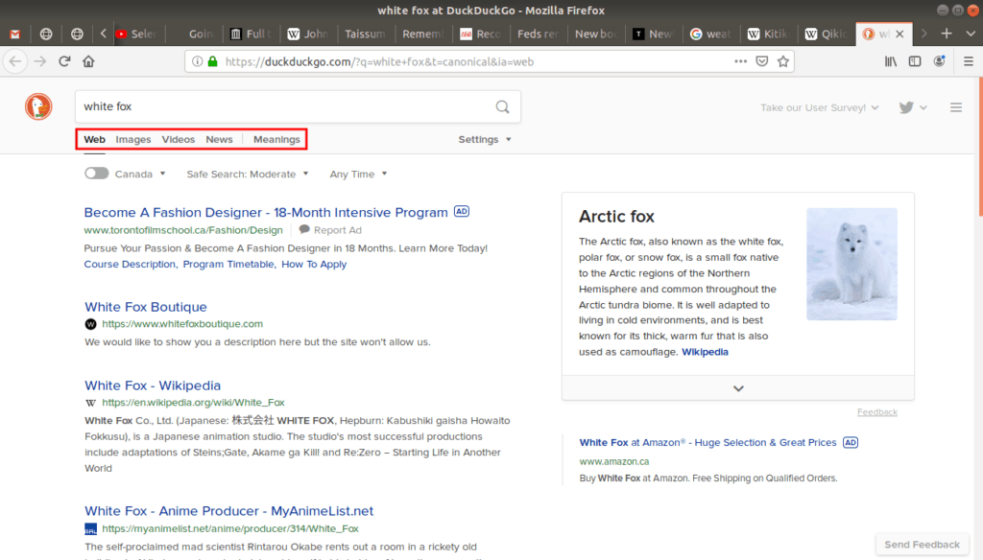The height and width of the screenshot is (560, 983).
Task: Open www.amazon.ca ad URL
Action: (613, 461)
